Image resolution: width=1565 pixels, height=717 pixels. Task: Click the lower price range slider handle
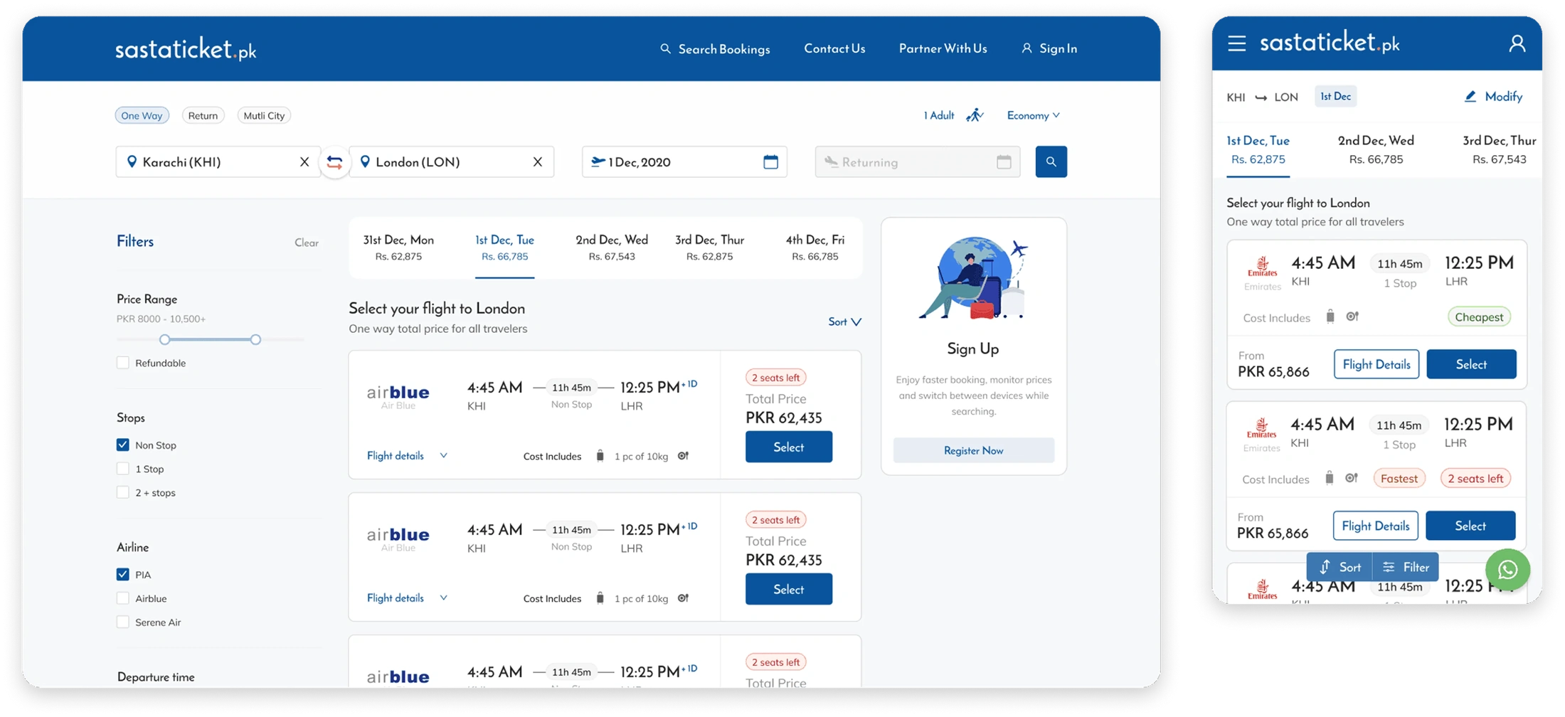pos(164,339)
